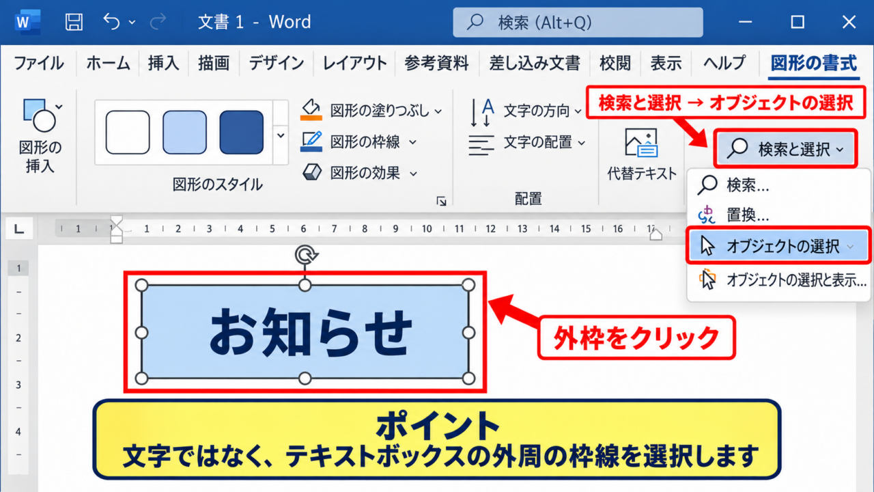Switch to the 校閲 tab
This screenshot has height=492, width=874.
615,64
